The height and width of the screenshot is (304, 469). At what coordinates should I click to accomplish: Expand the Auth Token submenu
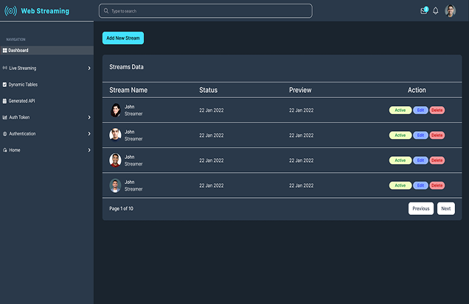point(89,117)
